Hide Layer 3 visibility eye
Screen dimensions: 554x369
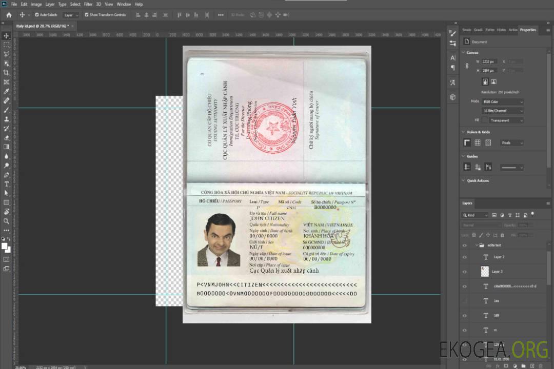465,272
